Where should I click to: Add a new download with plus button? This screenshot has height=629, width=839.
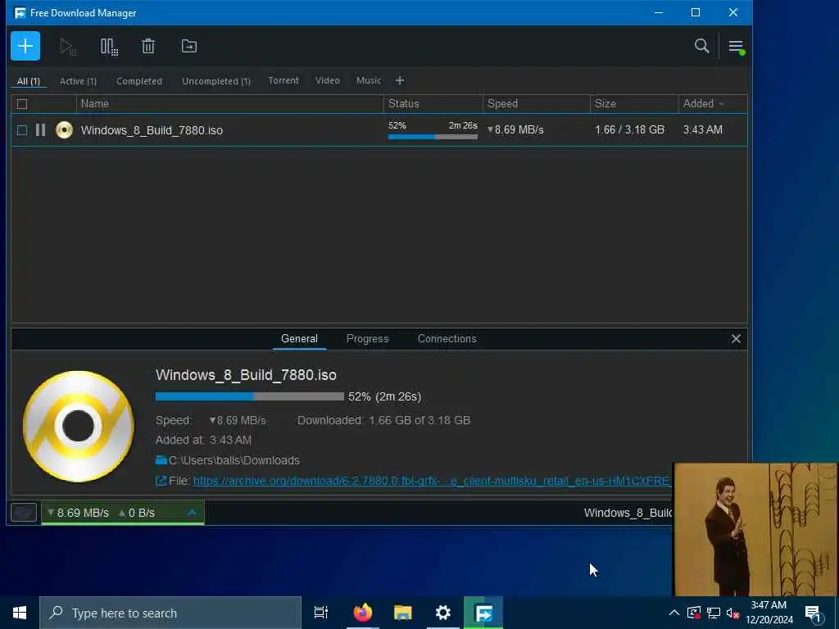tap(25, 46)
